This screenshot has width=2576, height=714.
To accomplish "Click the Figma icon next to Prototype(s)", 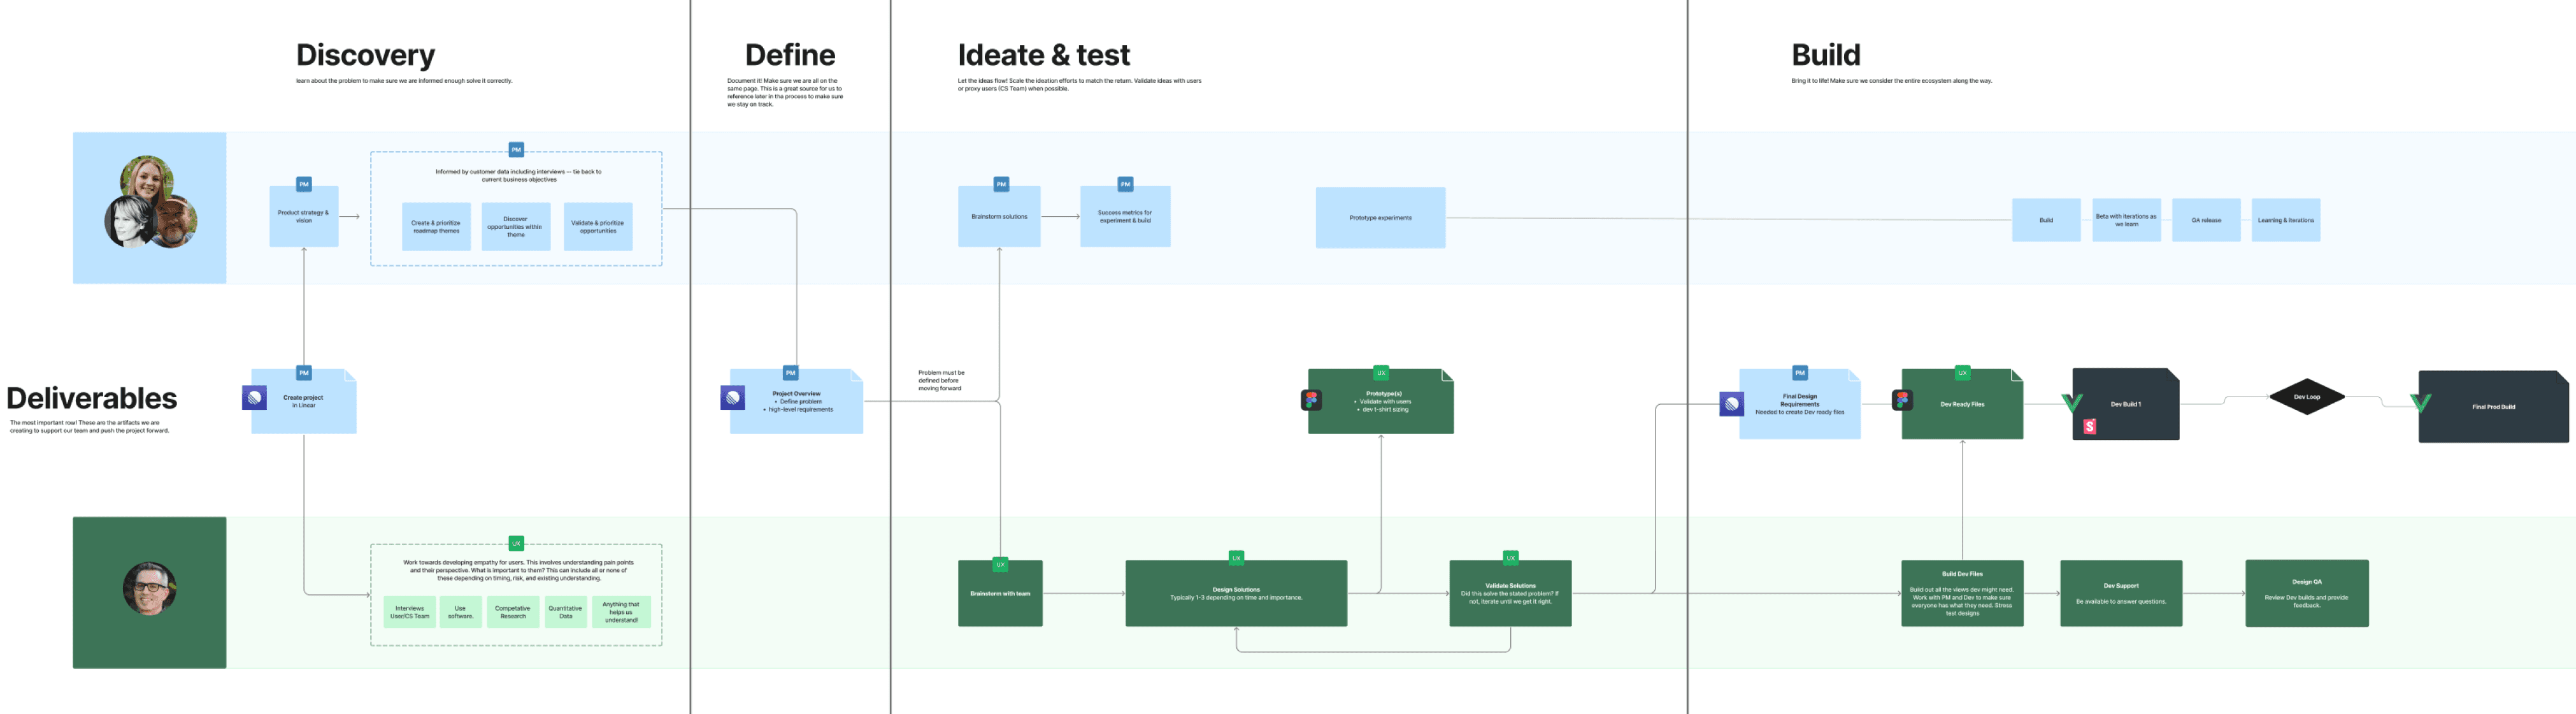I will (1311, 400).
